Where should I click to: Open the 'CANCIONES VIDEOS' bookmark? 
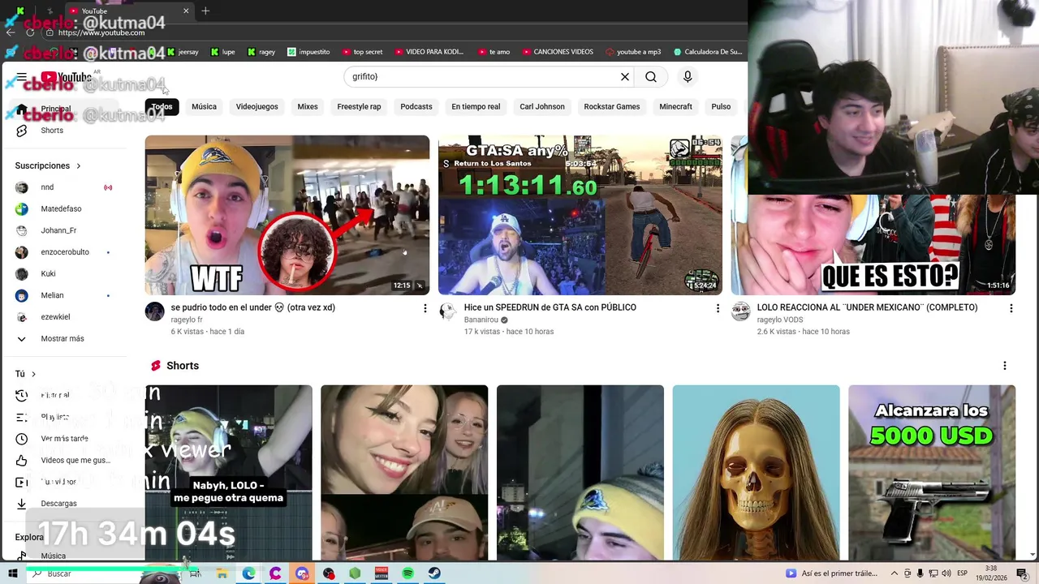click(558, 52)
